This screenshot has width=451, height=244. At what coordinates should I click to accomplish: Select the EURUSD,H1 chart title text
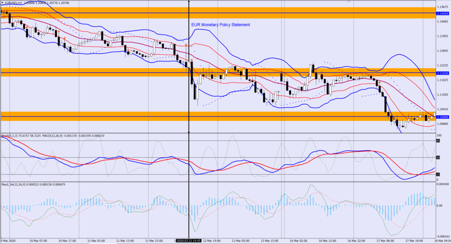pos(13,3)
